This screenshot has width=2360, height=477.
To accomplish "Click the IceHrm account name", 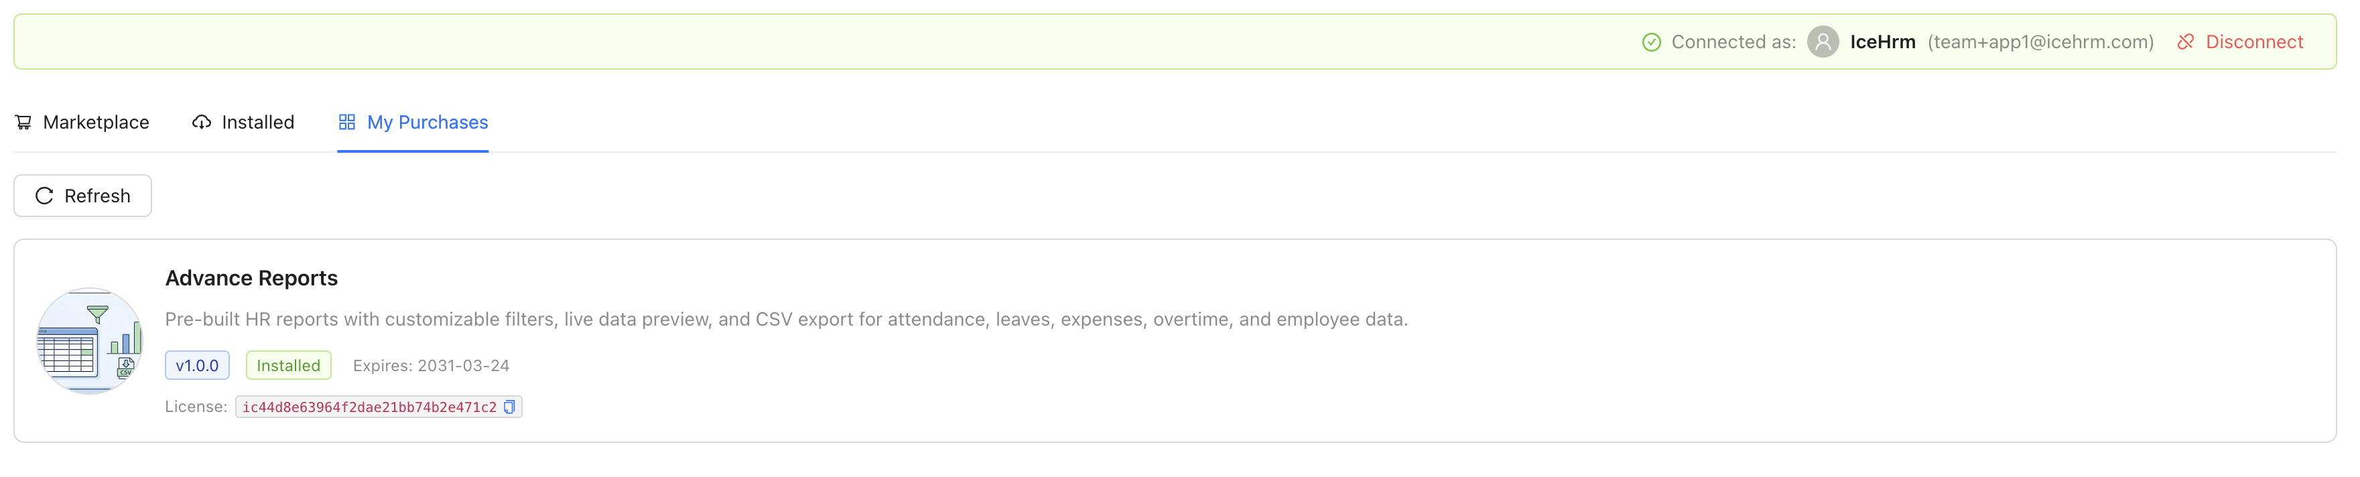I will pos(1882,42).
